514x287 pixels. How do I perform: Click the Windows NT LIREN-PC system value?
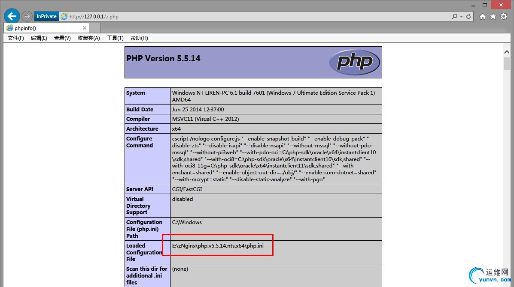coord(274,96)
